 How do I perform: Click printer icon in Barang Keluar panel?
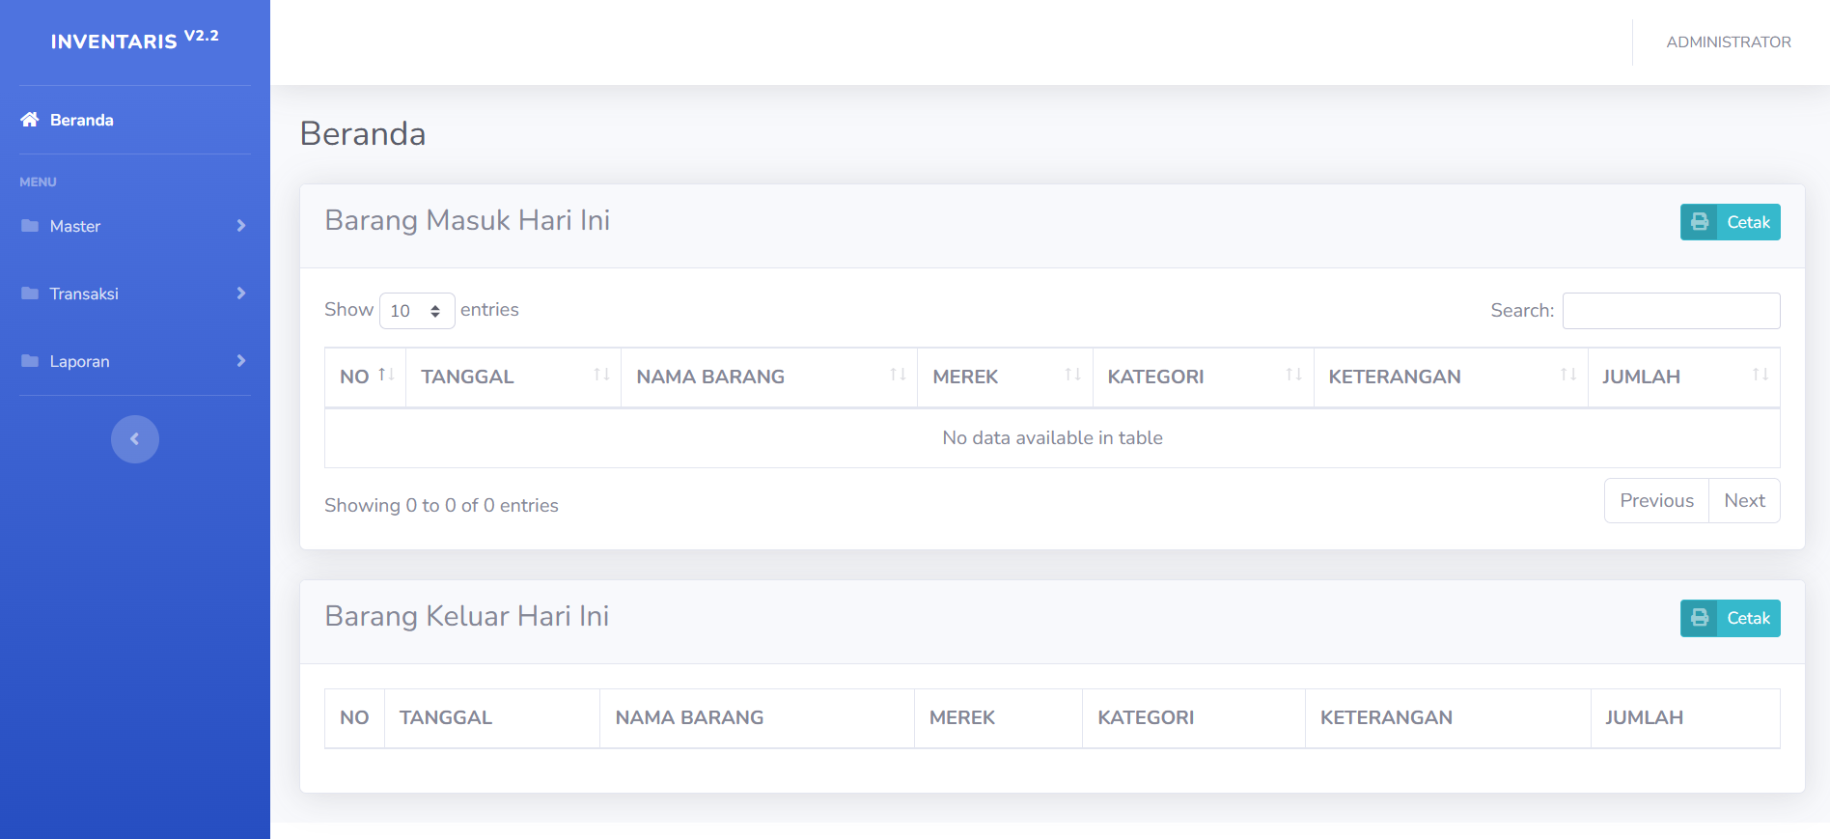1700,618
